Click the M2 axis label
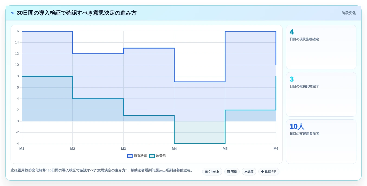The image size is (367, 186). pos(73,149)
